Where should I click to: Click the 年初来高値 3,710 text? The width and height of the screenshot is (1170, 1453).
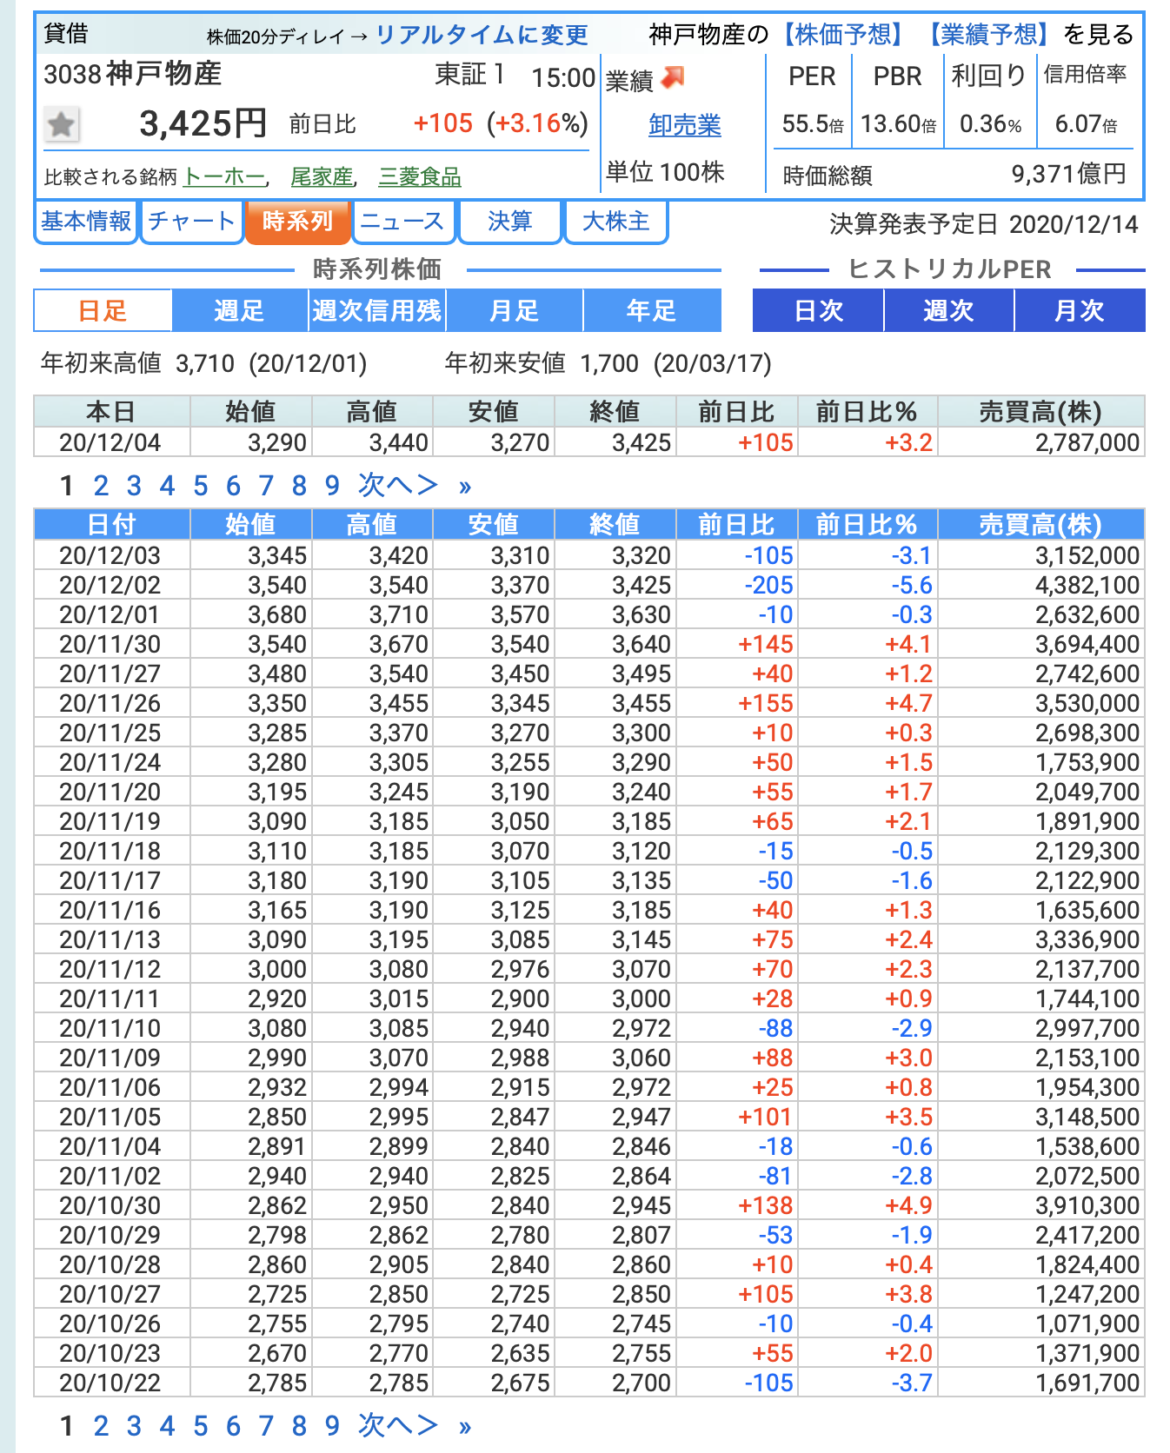(203, 363)
